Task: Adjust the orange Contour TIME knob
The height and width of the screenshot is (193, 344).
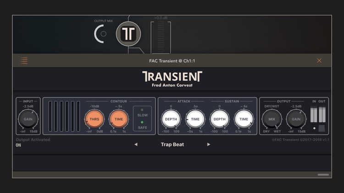Action: (119, 119)
